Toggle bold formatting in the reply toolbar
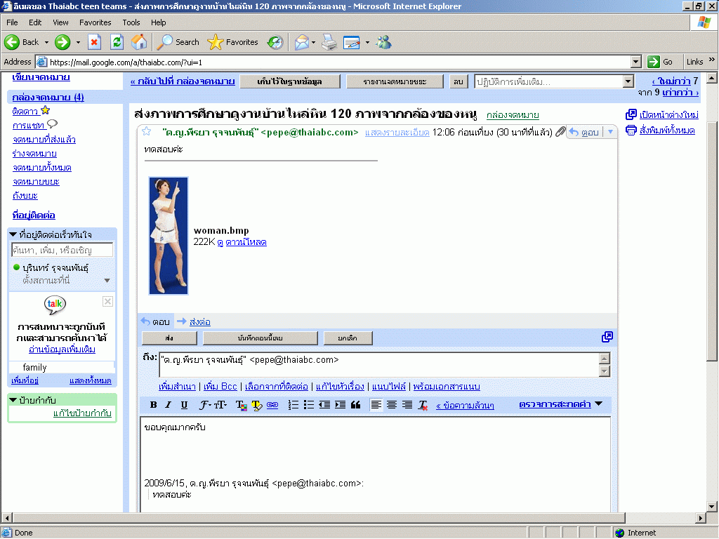 153,405
